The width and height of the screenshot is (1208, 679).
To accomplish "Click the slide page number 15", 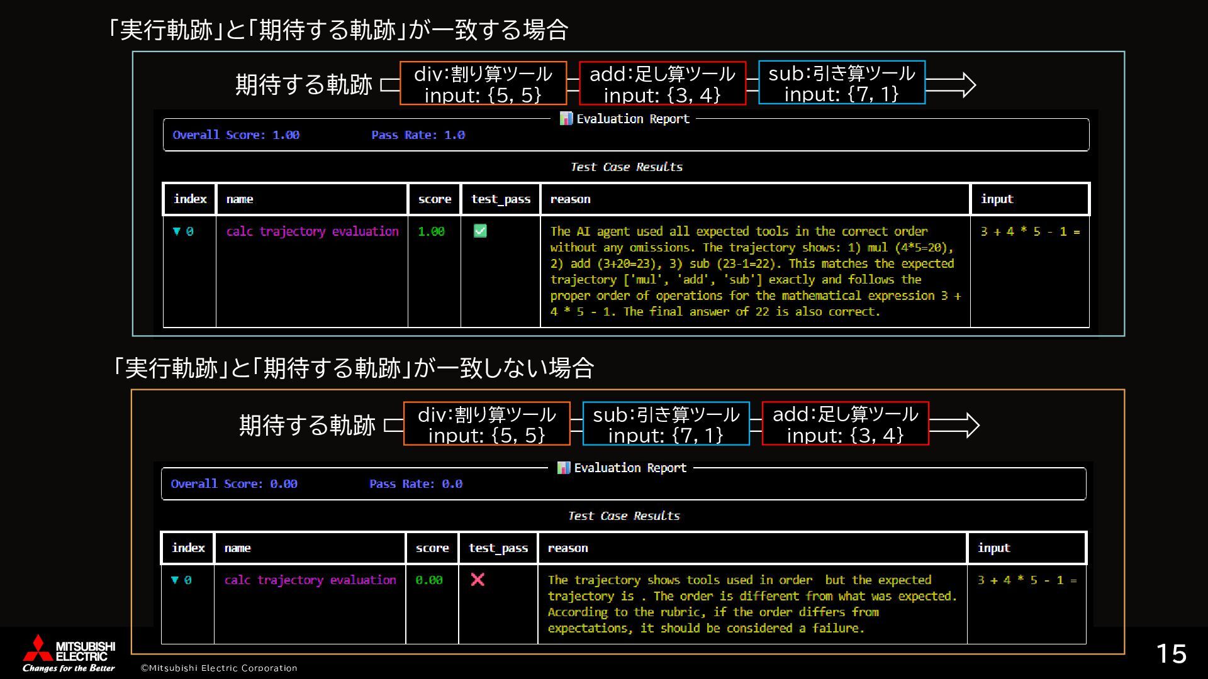I will coord(1171,654).
